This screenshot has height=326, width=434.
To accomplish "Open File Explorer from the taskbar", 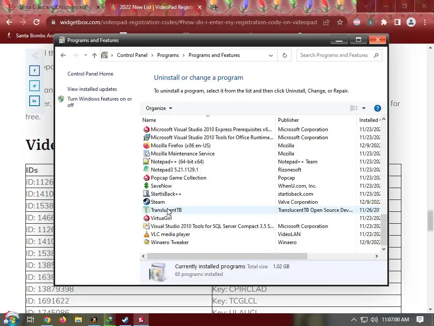I will 78,320.
